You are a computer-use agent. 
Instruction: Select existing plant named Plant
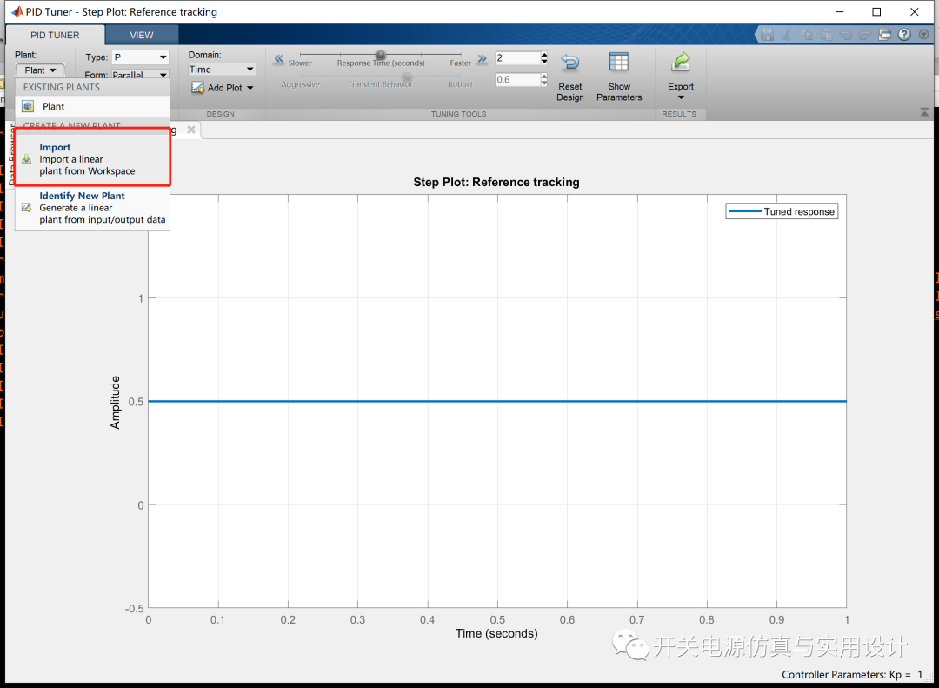point(93,106)
